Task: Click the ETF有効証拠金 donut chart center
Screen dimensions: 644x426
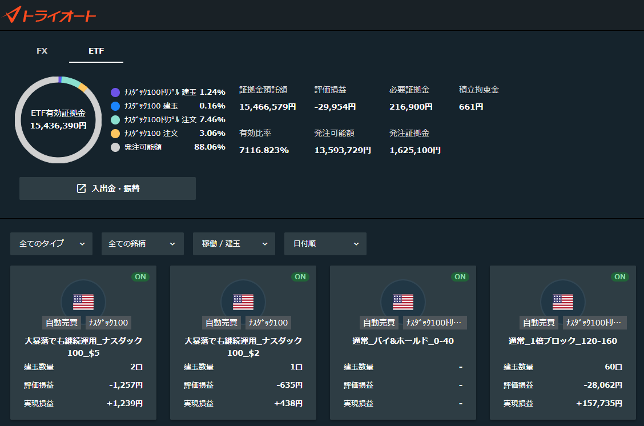Action: tap(58, 119)
